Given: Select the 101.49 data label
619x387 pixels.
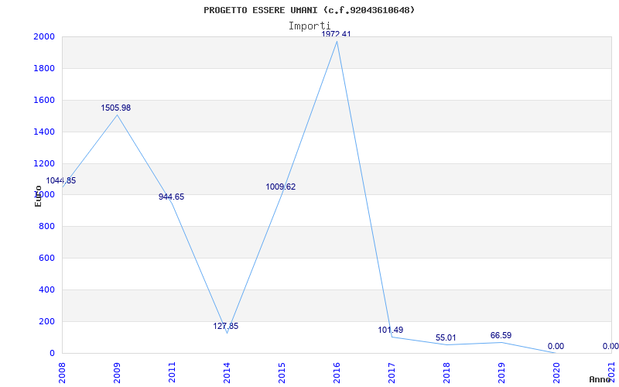Looking at the screenshot, I should [391, 330].
